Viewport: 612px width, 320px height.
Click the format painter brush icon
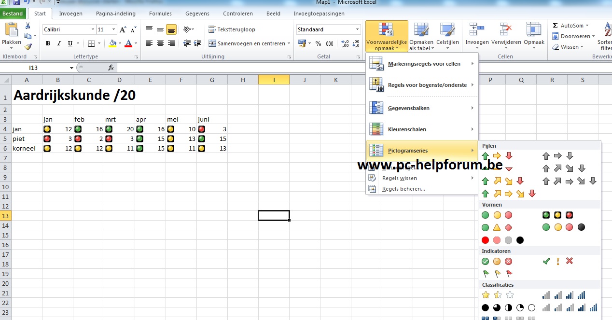[x=28, y=47]
